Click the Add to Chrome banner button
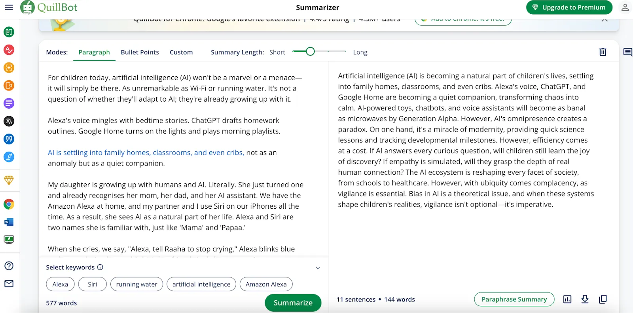Viewport: 633px width, 313px height. (463, 21)
